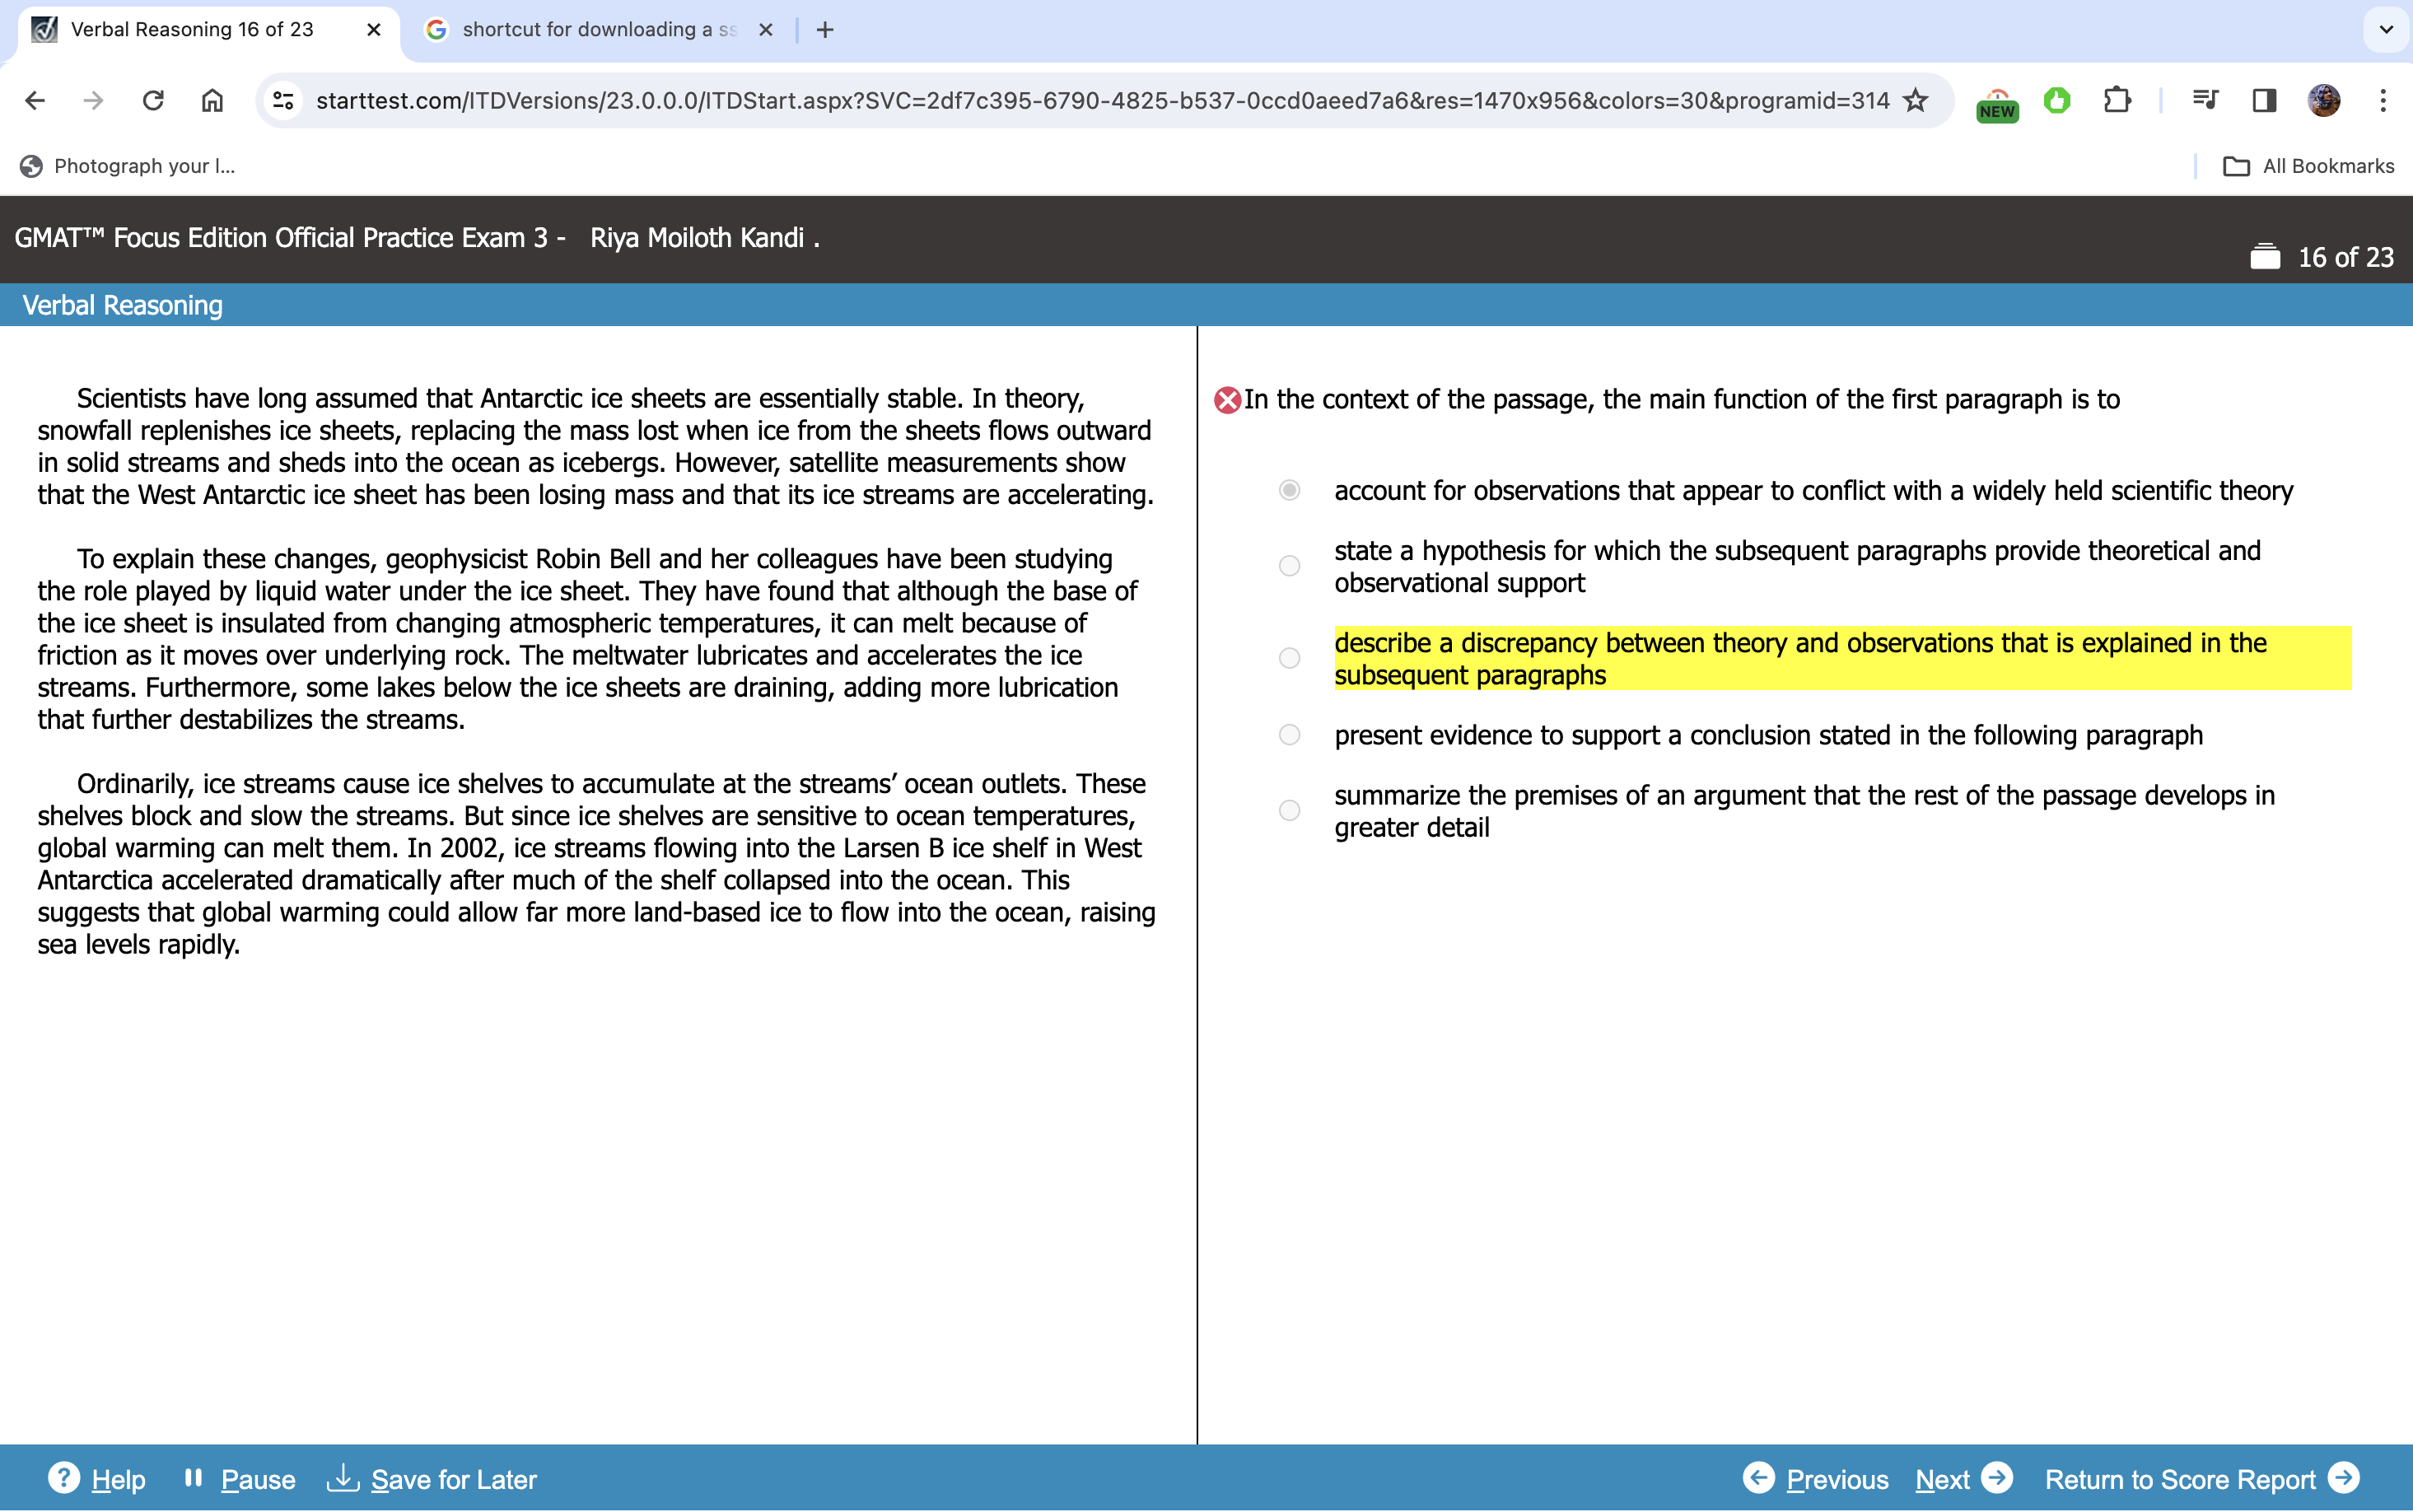Click the browser reload icon
Viewport: 2413px width, 1512px height.
tap(153, 100)
